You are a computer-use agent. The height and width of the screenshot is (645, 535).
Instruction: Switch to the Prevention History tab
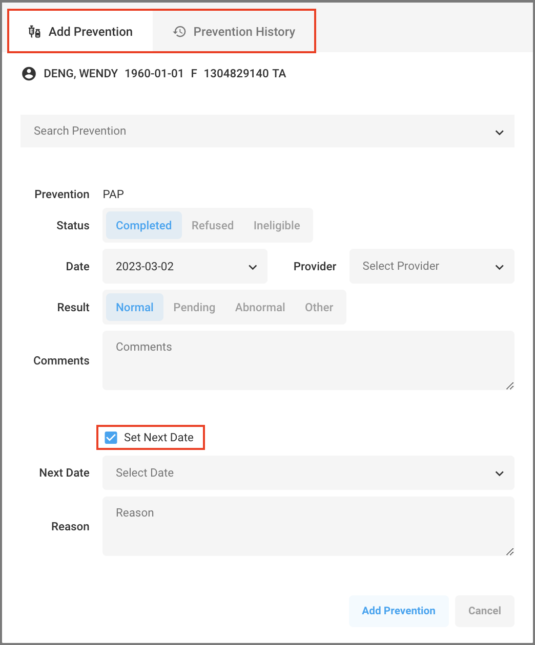click(x=234, y=32)
